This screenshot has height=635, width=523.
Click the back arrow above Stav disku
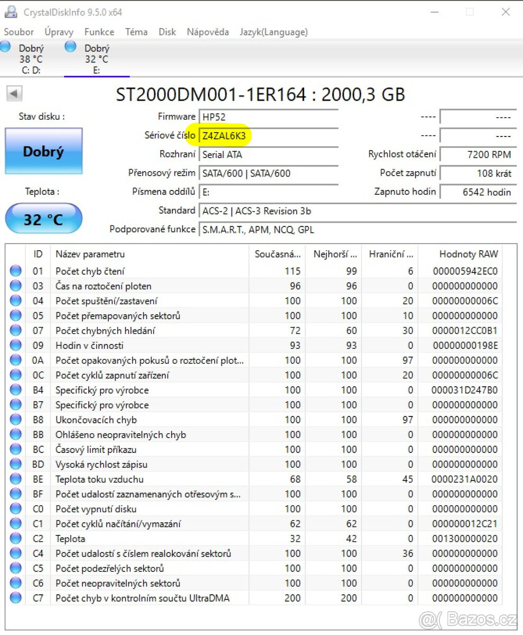coord(14,93)
